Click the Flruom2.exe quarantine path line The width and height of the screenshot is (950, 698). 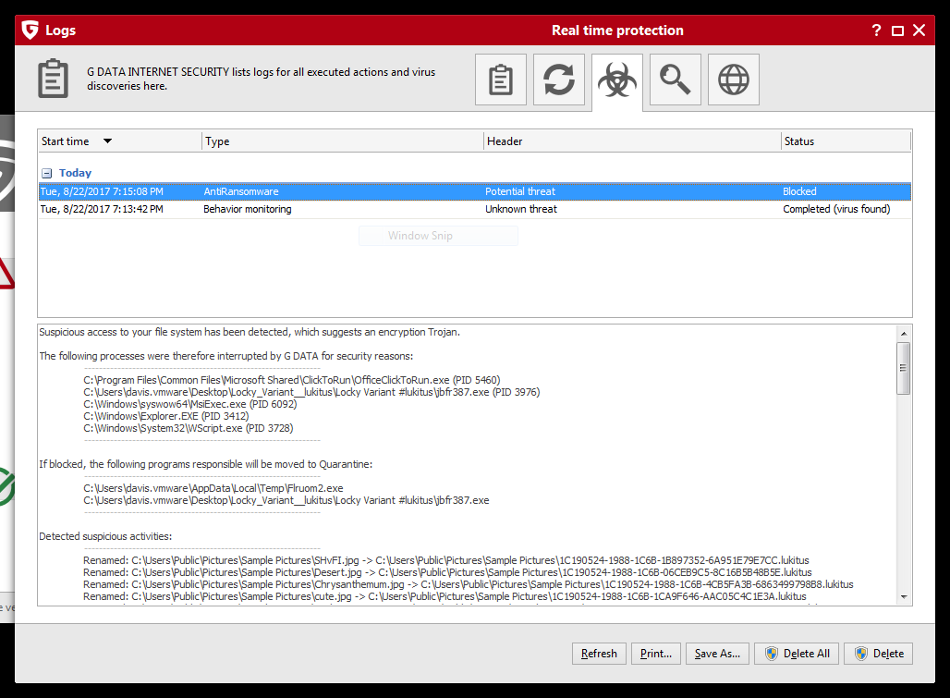pyautogui.click(x=213, y=488)
